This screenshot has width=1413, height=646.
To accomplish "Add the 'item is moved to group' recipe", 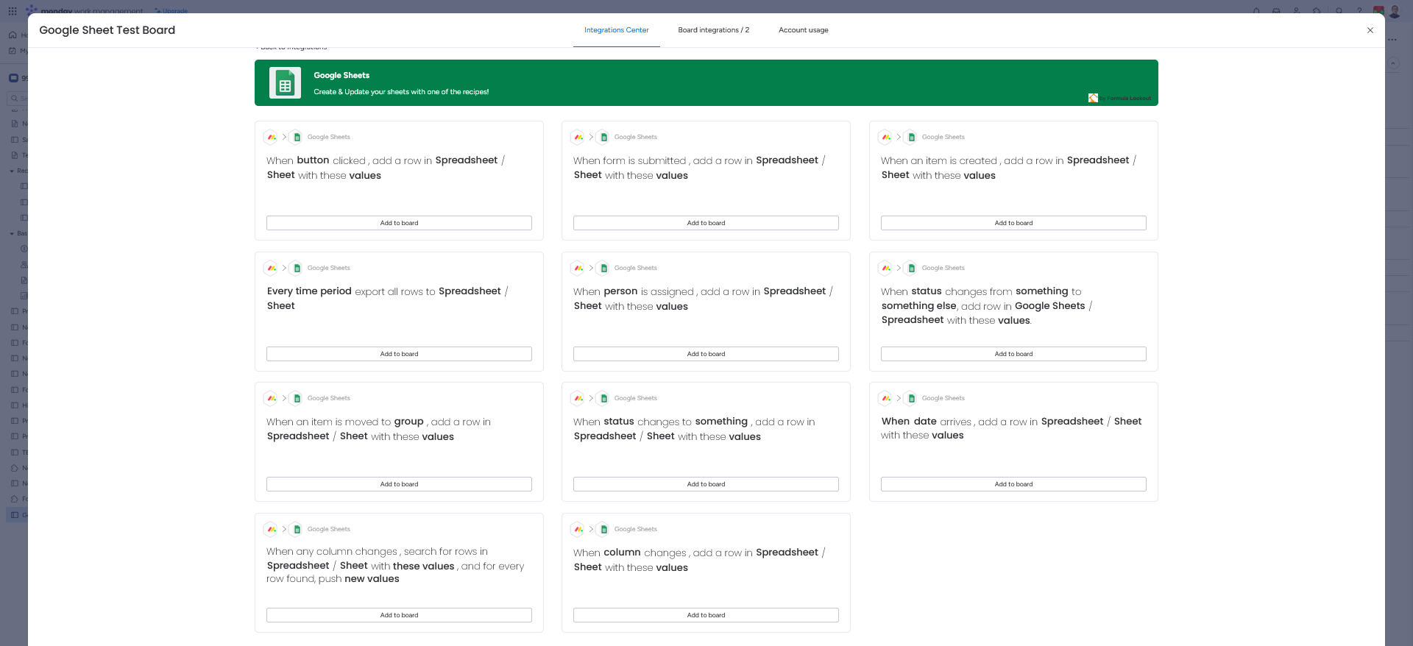I will pyautogui.click(x=399, y=484).
